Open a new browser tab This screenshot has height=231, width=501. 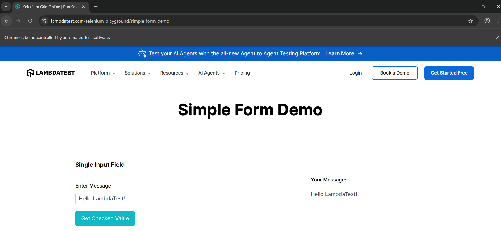pos(96,7)
